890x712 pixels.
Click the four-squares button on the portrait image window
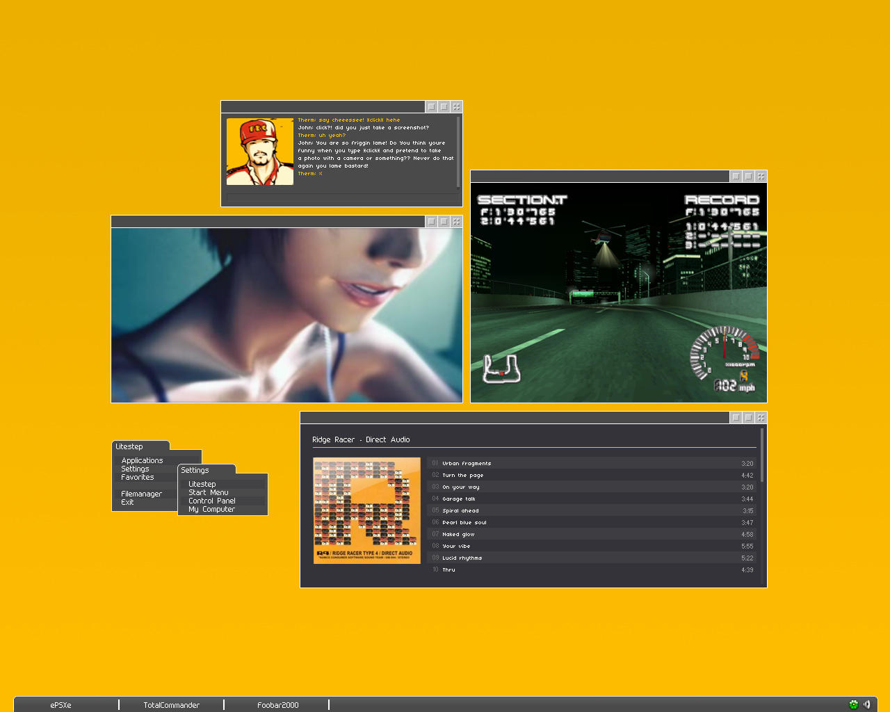click(456, 221)
